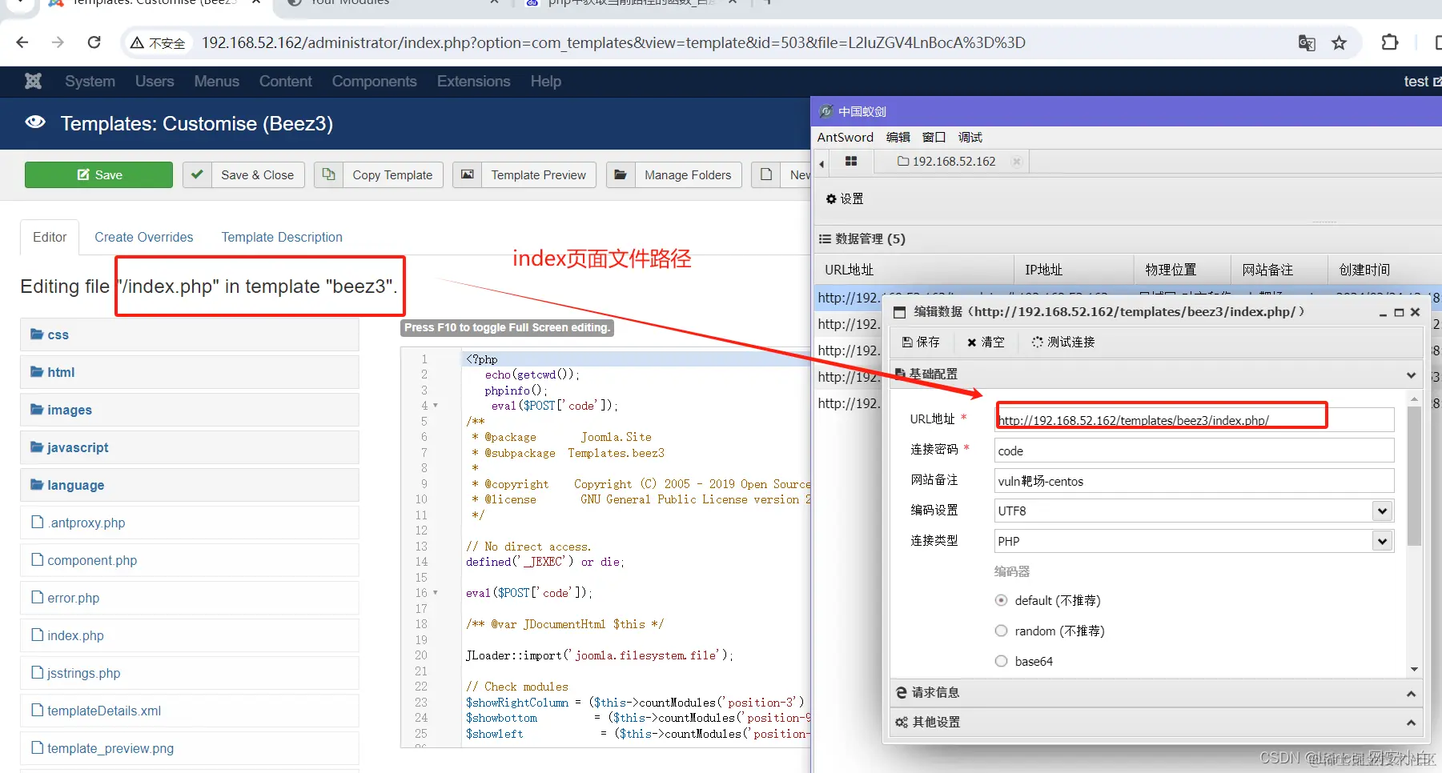Expand the 请求信息 section chevron

[x=1411, y=693]
